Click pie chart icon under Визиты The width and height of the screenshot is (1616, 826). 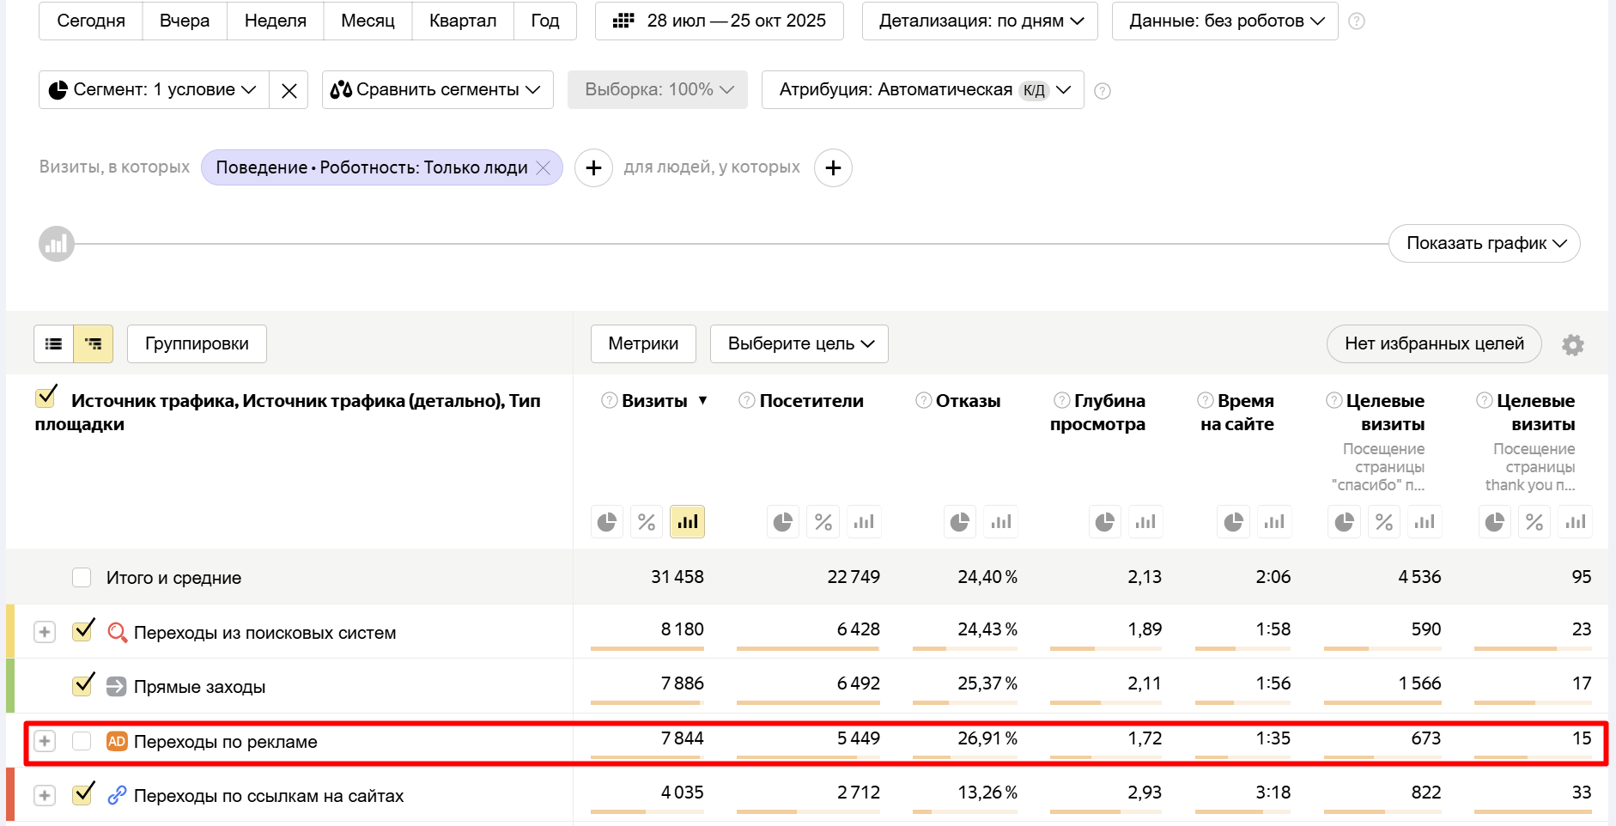607,522
